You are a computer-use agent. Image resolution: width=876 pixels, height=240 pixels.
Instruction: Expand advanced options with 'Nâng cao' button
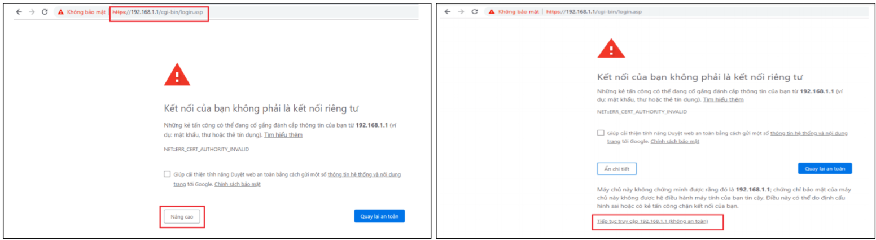pos(182,216)
